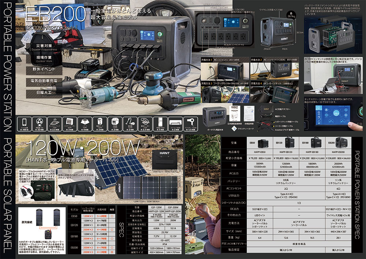This screenshot has height=259, width=366.
Task: Click the GSF-120W column header
Action: (x=156, y=207)
